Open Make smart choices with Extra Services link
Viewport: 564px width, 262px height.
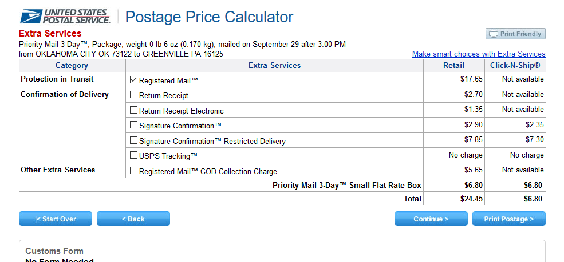coord(479,54)
